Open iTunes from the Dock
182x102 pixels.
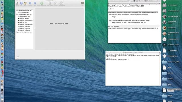coord(2,32)
